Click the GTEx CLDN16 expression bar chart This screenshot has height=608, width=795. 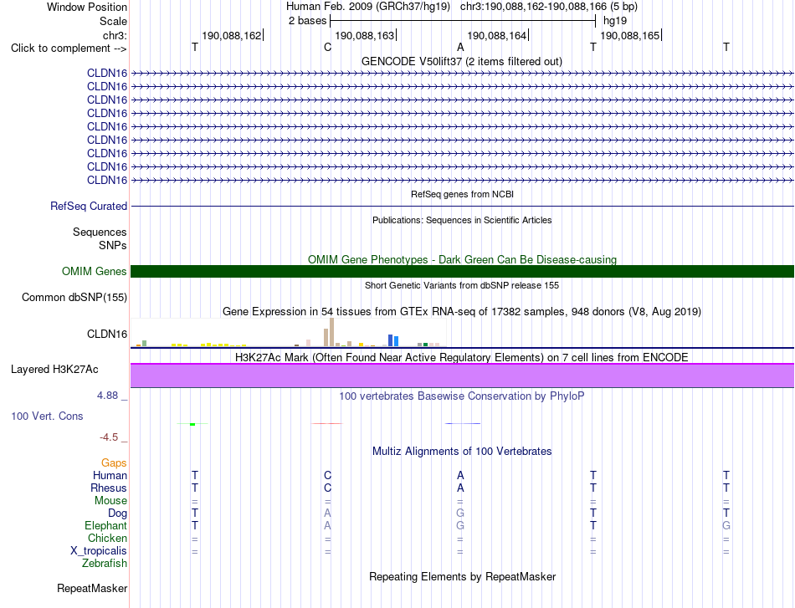coord(289,332)
